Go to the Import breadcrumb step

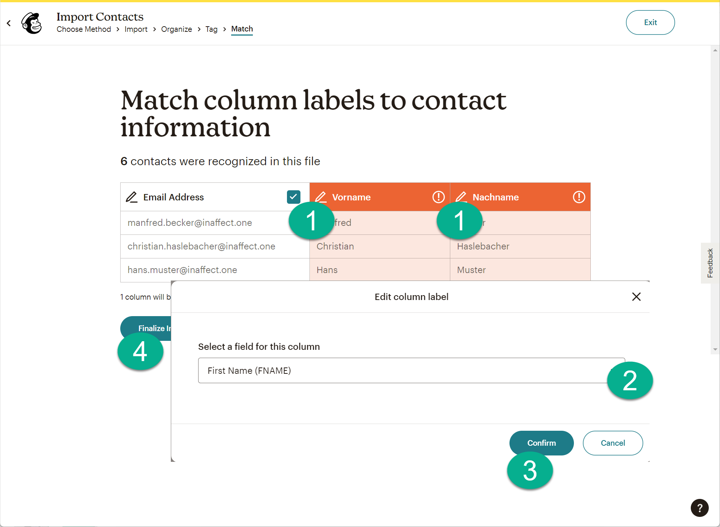[x=136, y=29]
